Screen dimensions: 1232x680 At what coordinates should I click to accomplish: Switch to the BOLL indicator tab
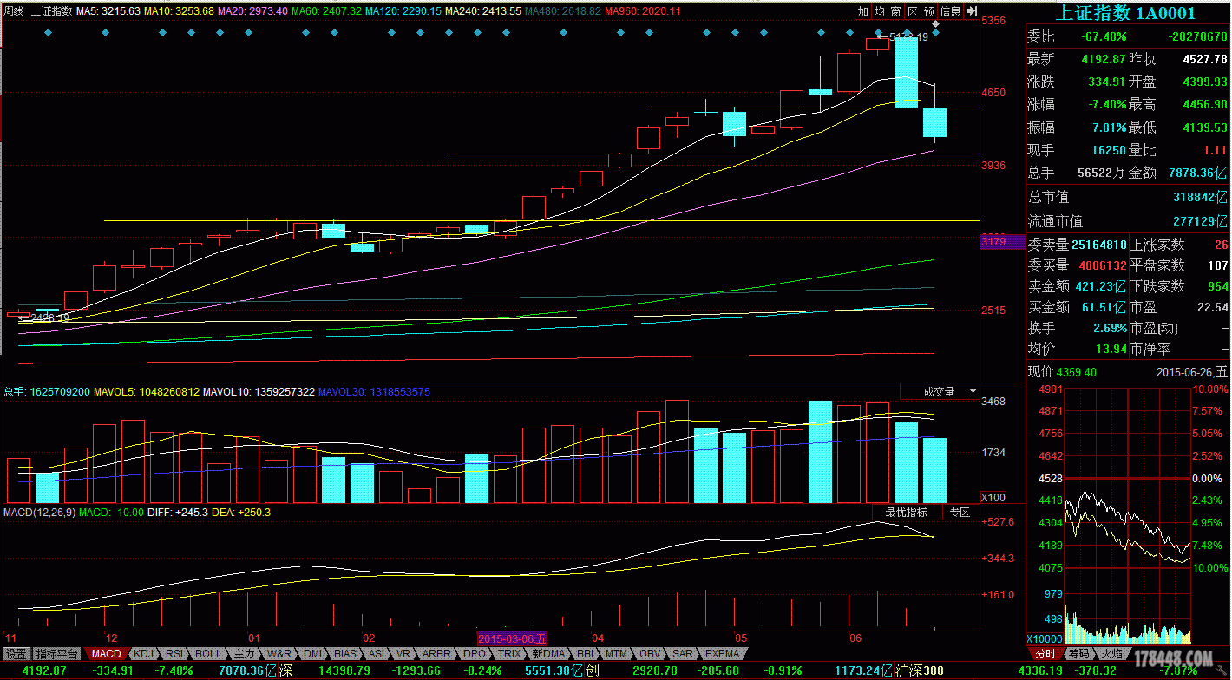(208, 653)
